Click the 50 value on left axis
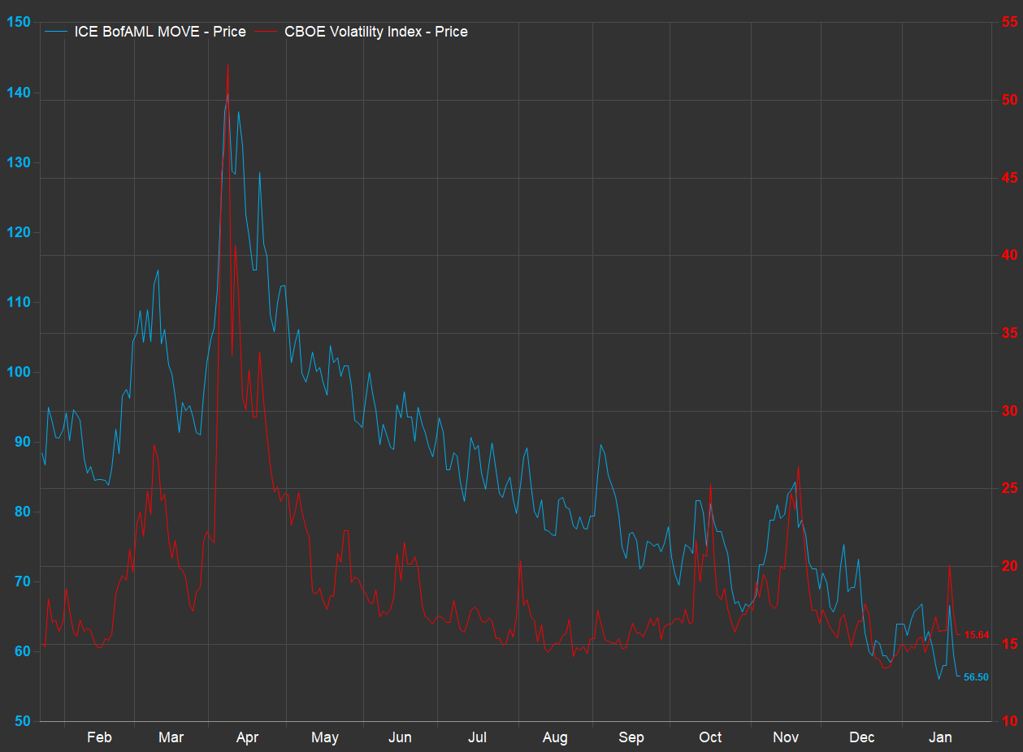 [21, 721]
